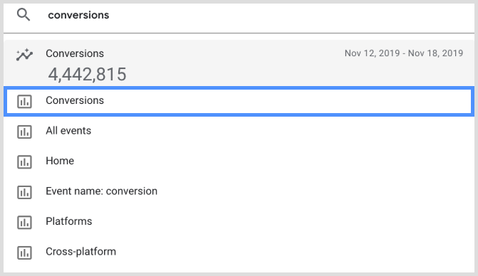Click the chart icon beside Platforms
Image resolution: width=478 pixels, height=276 pixels.
24,222
